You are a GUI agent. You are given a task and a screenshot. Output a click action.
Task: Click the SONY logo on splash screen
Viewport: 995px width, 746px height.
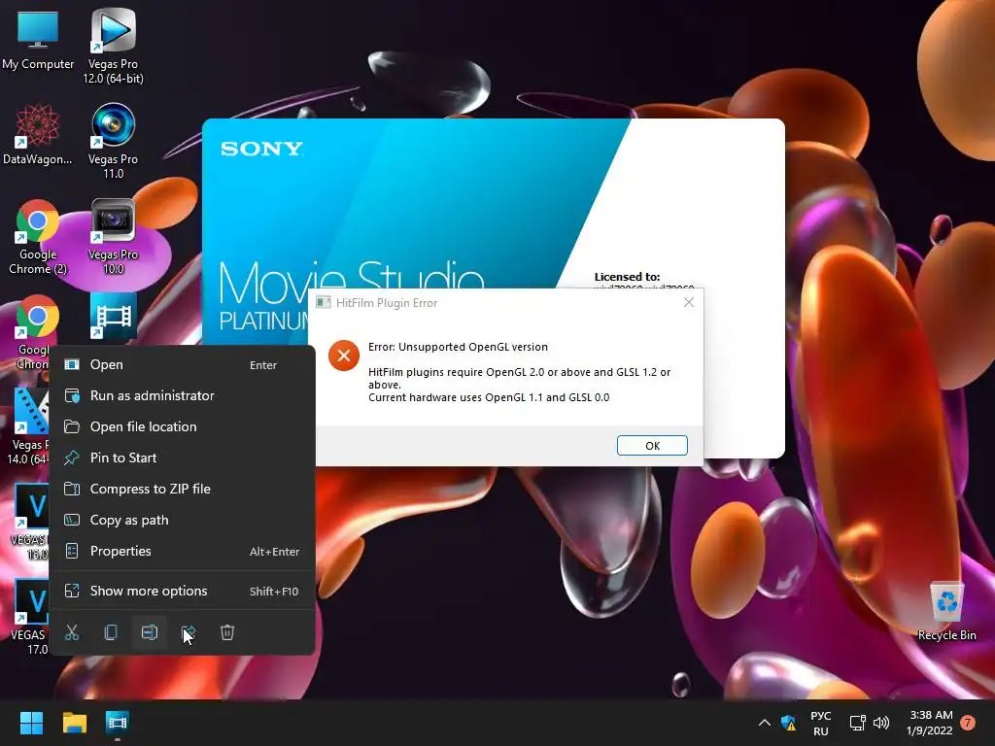pyautogui.click(x=261, y=149)
